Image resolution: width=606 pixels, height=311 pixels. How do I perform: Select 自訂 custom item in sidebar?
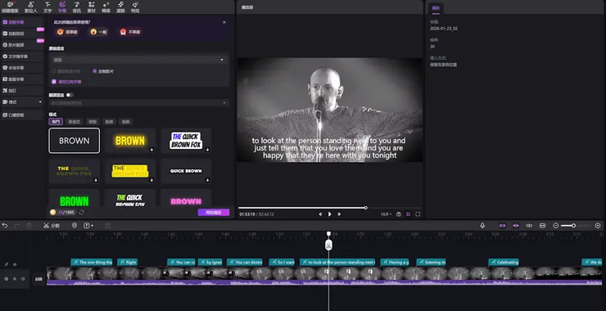(22, 90)
